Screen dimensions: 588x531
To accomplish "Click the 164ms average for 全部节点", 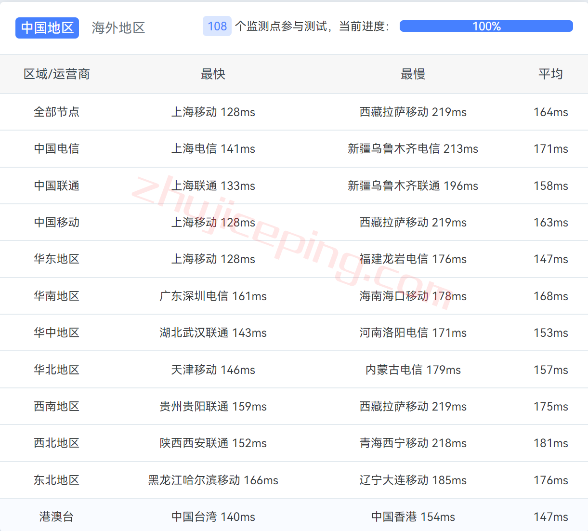I will point(551,112).
